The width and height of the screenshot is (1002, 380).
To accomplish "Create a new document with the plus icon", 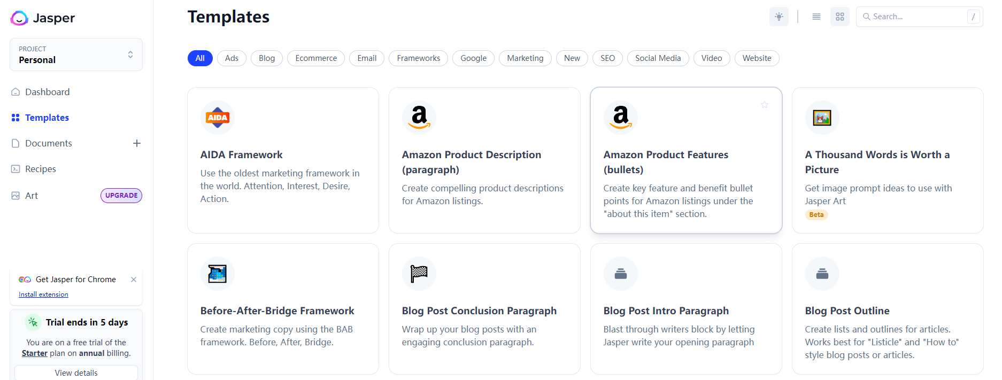I will tap(137, 143).
